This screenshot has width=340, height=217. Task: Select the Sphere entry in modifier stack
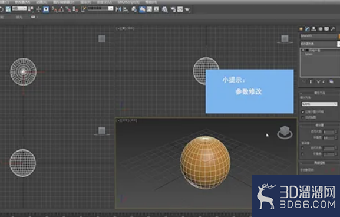pos(309,54)
